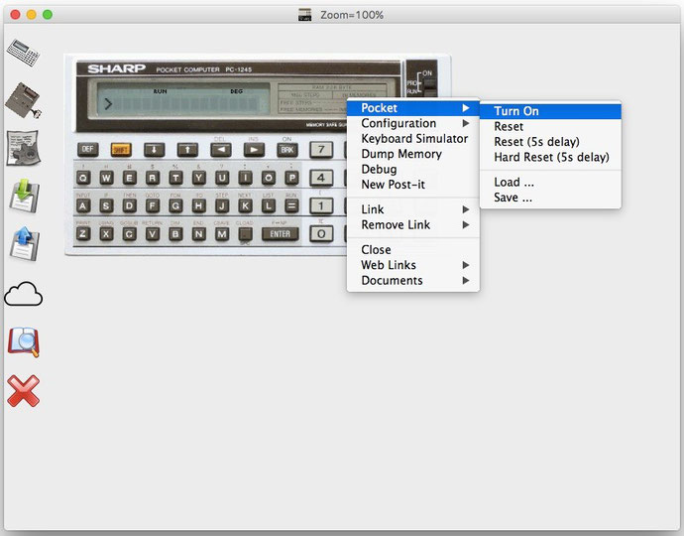
Task: Expand the Web Links submenu
Action: 413,265
